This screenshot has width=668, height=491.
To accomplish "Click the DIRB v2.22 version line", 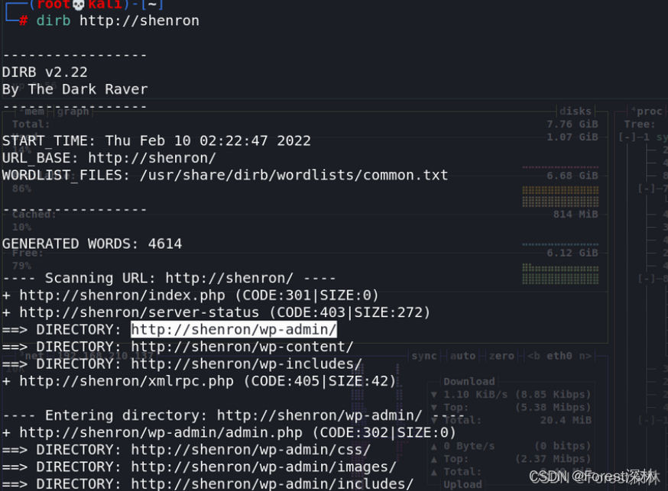I will pyautogui.click(x=45, y=72).
